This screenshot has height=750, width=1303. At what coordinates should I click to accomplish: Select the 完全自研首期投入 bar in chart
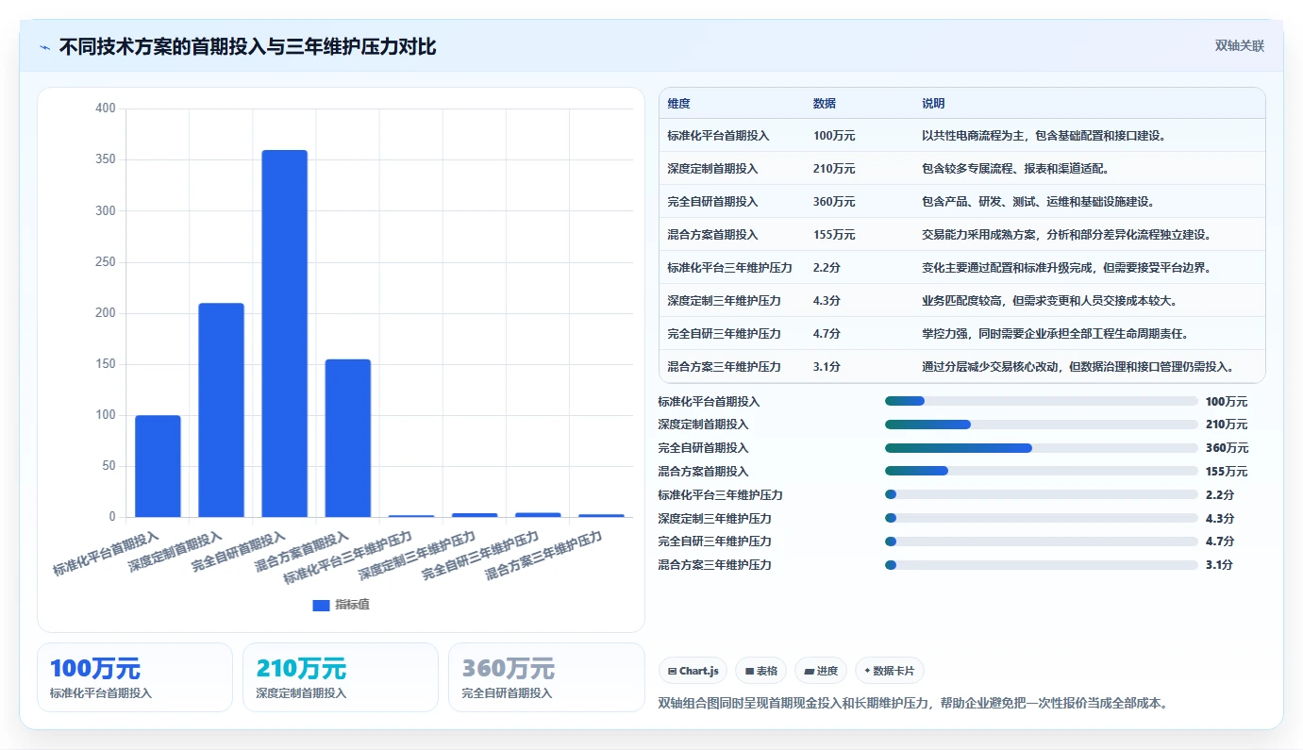pyautogui.click(x=284, y=334)
